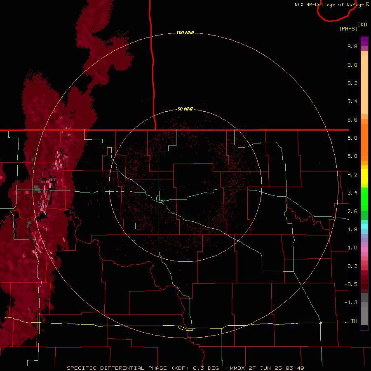The height and width of the screenshot is (371, 371).
Task: Select the 9.0 legend value
Action: point(352,65)
